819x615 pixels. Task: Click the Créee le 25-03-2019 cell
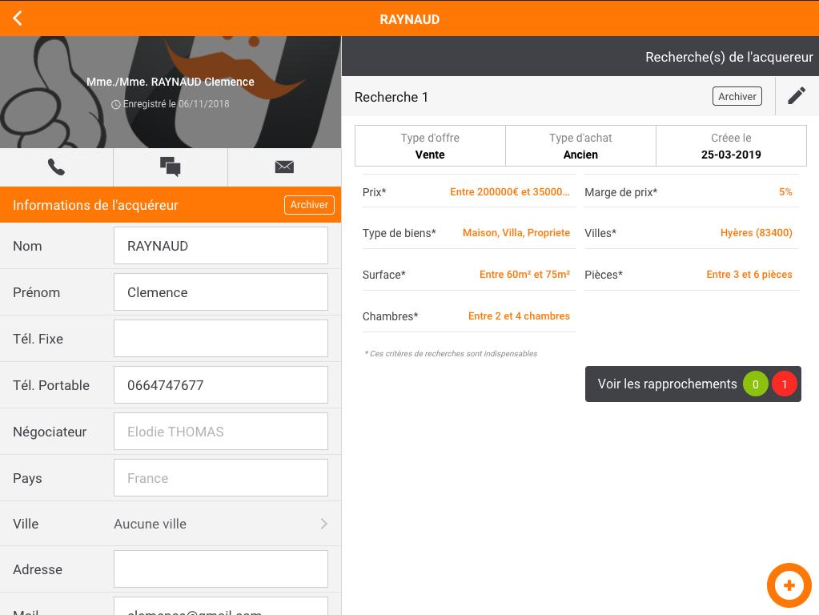click(x=731, y=146)
